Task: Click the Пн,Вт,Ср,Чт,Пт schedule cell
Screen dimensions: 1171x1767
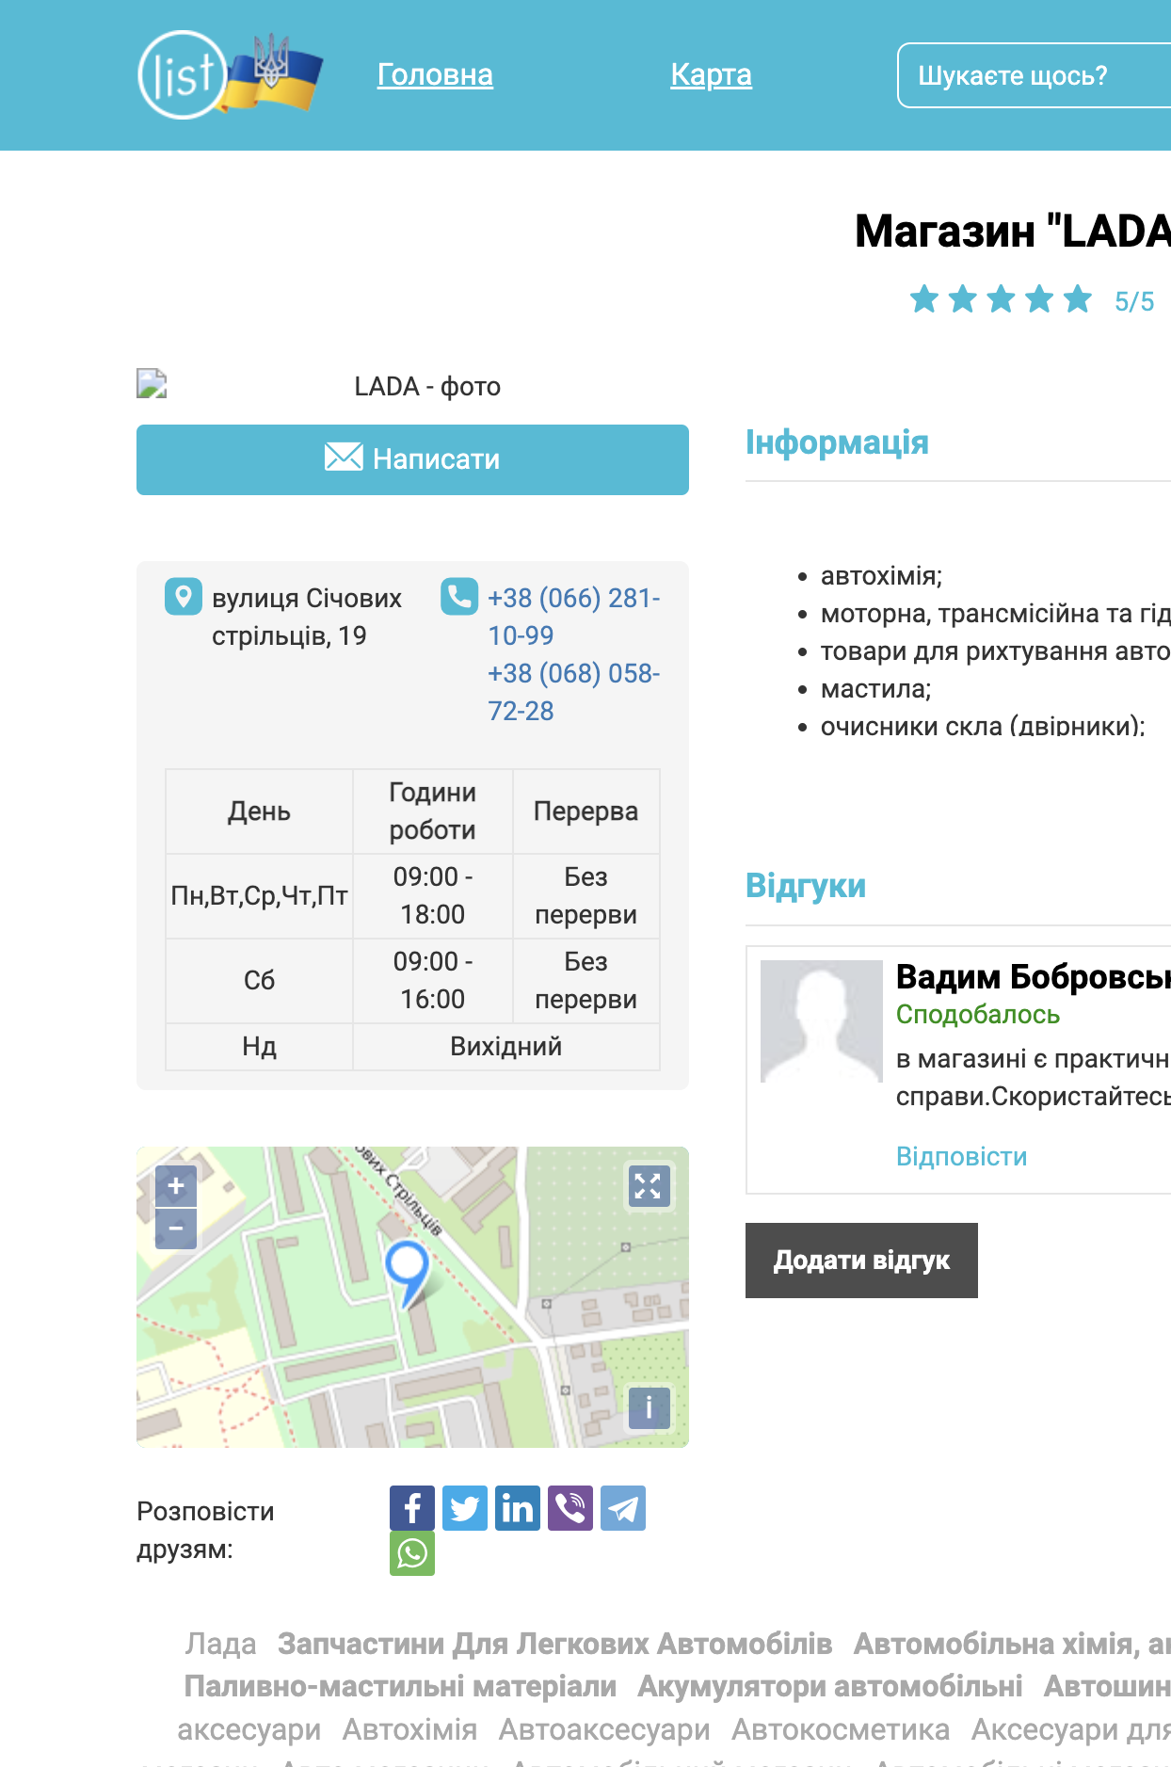Action: pyautogui.click(x=259, y=896)
